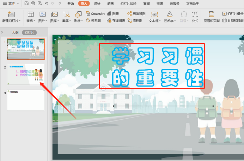Select the 插入 ribbon tab

click(84, 4)
